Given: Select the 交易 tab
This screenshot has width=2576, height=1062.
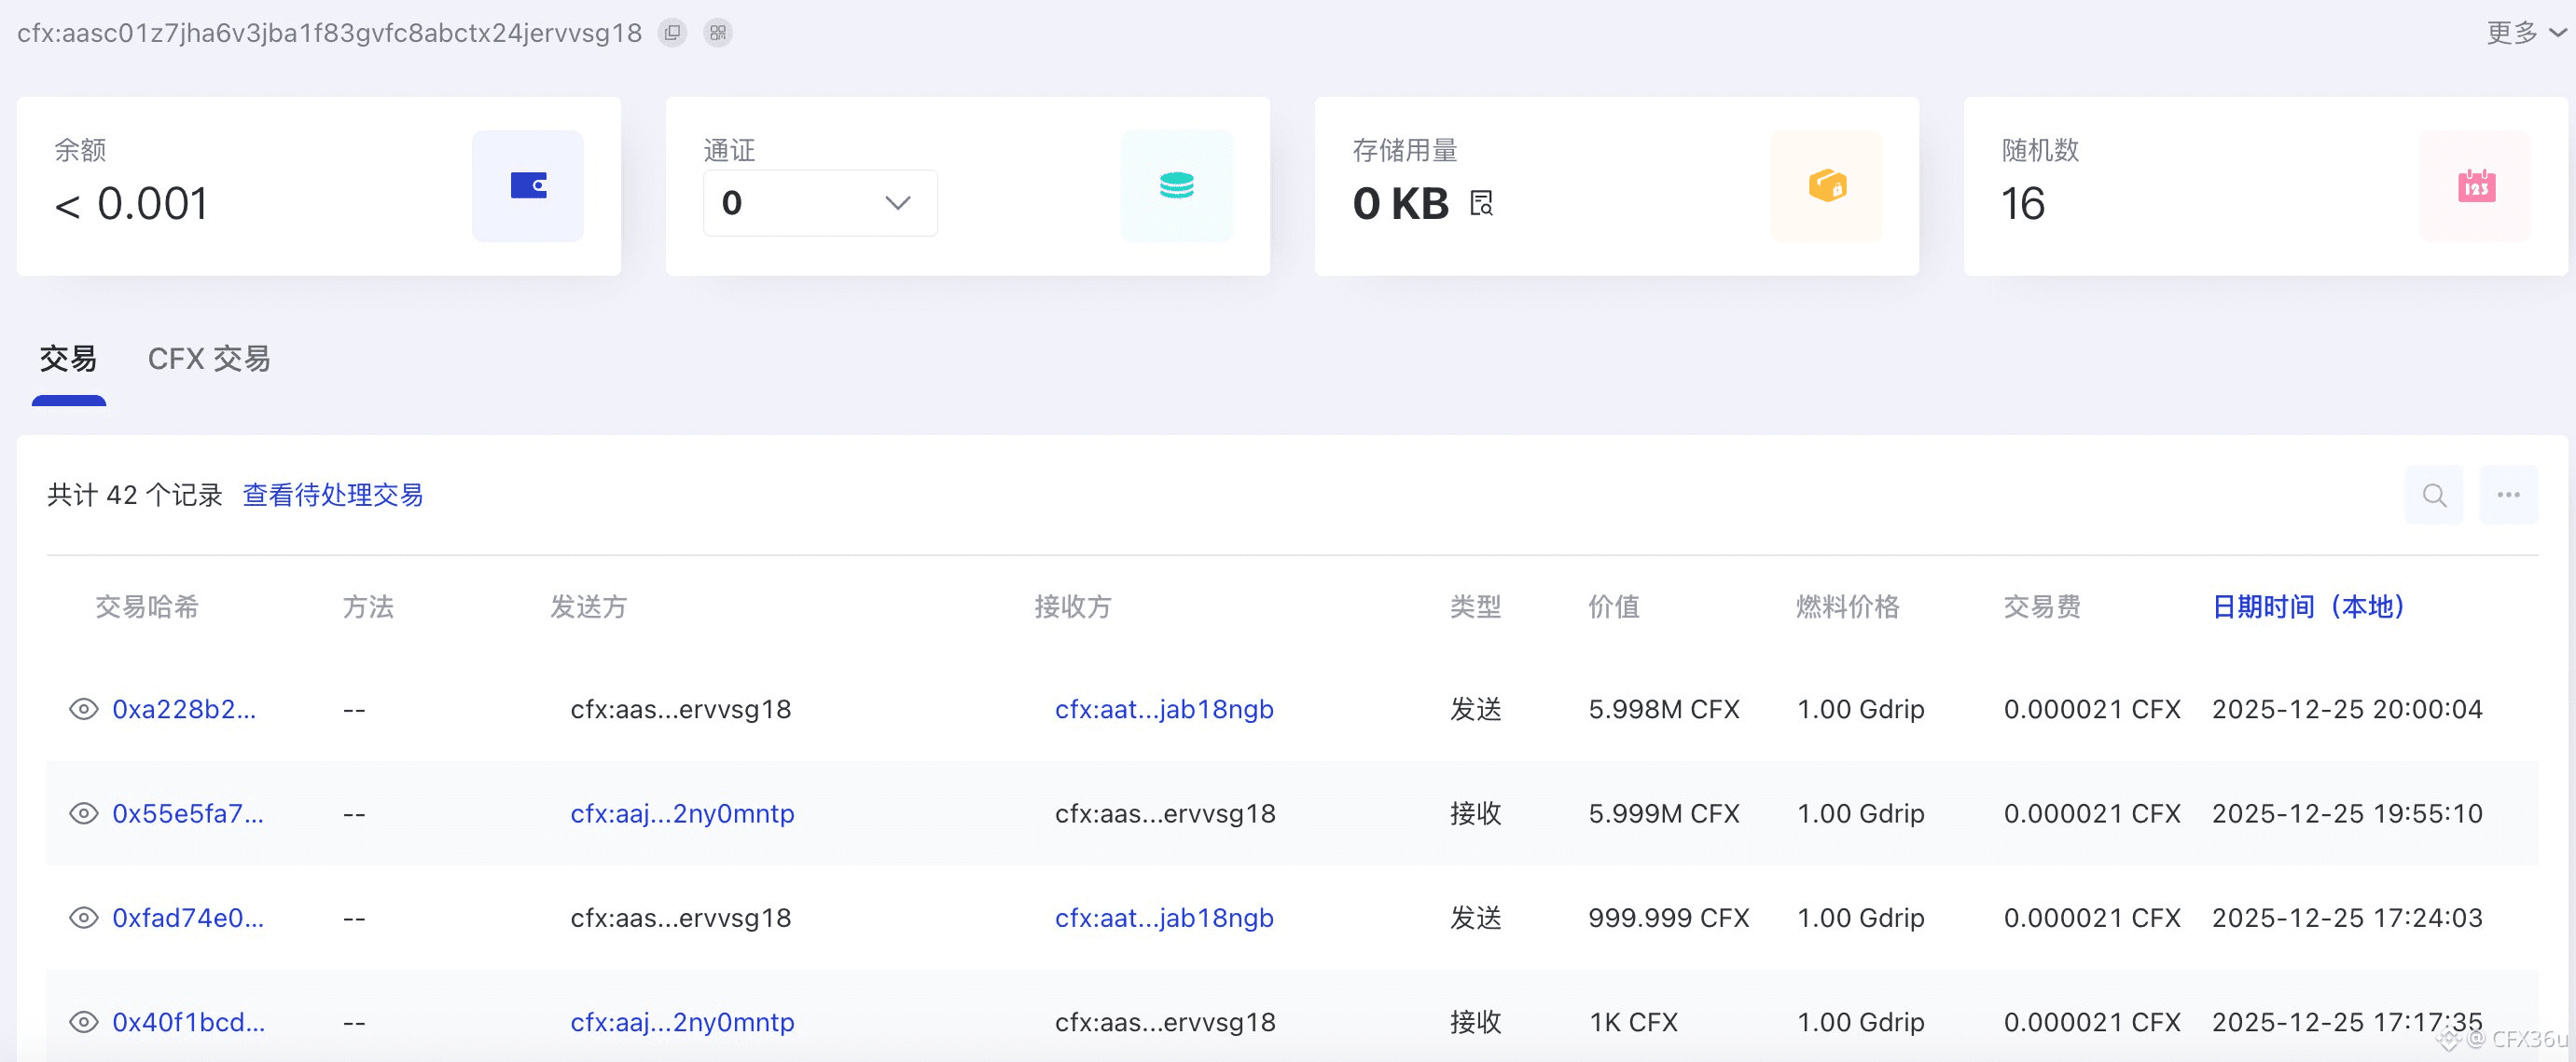Looking at the screenshot, I should pos(68,359).
